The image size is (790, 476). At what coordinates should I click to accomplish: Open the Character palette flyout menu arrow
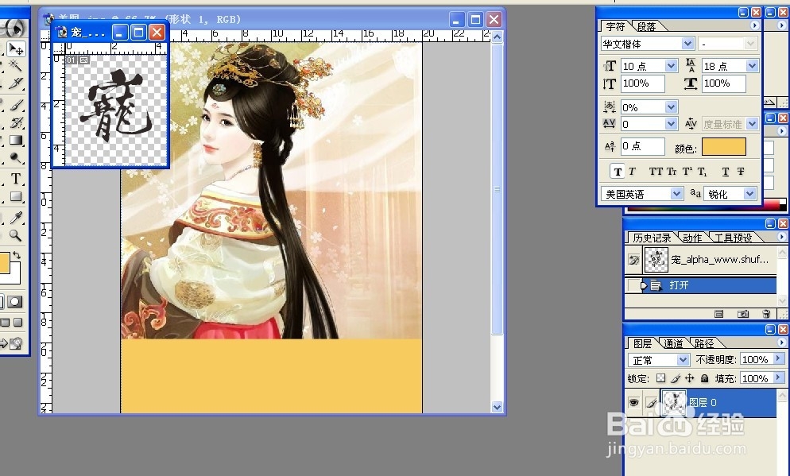[755, 25]
